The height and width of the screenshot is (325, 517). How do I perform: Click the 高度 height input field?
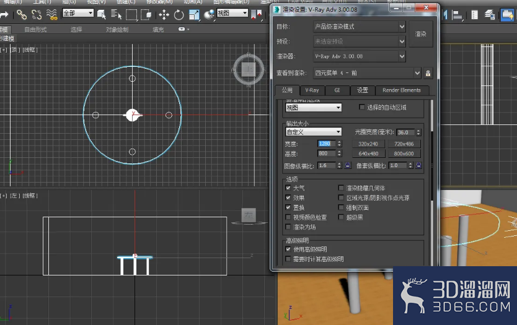pos(327,154)
